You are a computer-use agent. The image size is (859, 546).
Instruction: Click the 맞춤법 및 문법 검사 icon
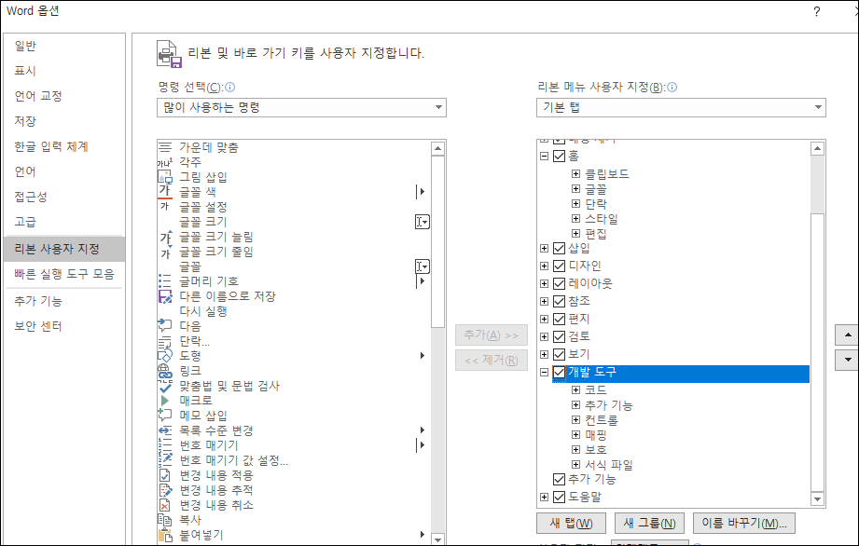click(165, 387)
